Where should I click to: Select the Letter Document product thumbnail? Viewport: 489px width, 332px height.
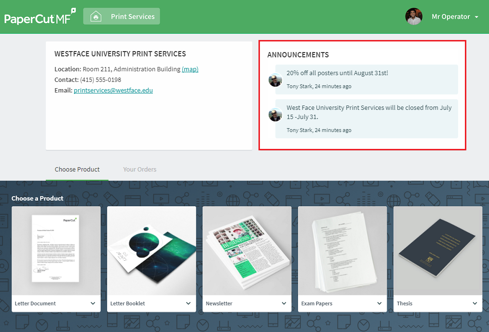(56, 251)
